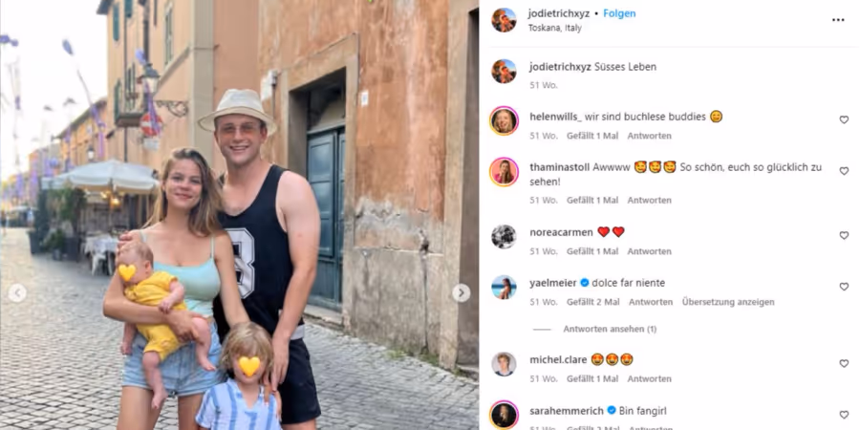Open sarahemmerich username link
860x430 pixels.
[567, 411]
